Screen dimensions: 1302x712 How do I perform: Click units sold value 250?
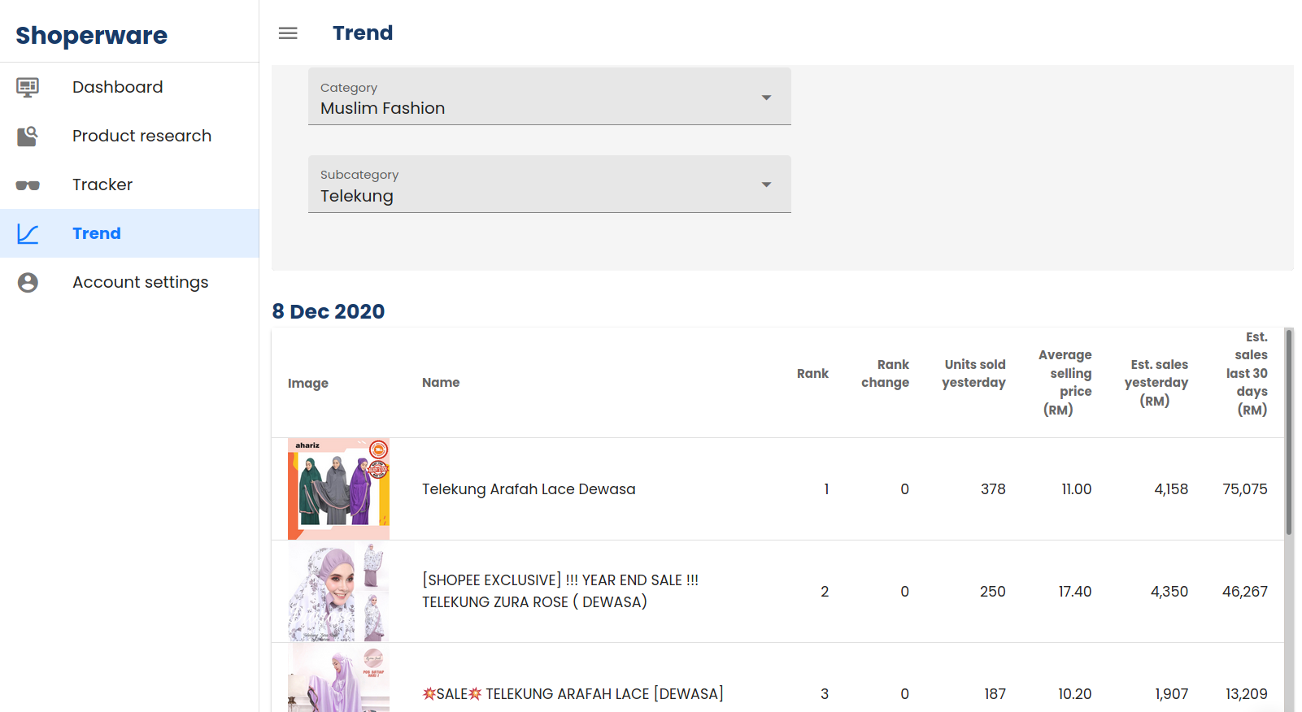point(992,592)
